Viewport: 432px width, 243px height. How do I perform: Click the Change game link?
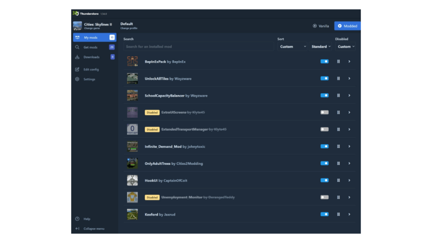tap(92, 28)
